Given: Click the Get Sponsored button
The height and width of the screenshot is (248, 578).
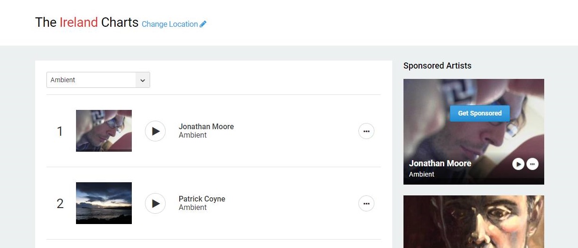Looking at the screenshot, I should point(479,113).
